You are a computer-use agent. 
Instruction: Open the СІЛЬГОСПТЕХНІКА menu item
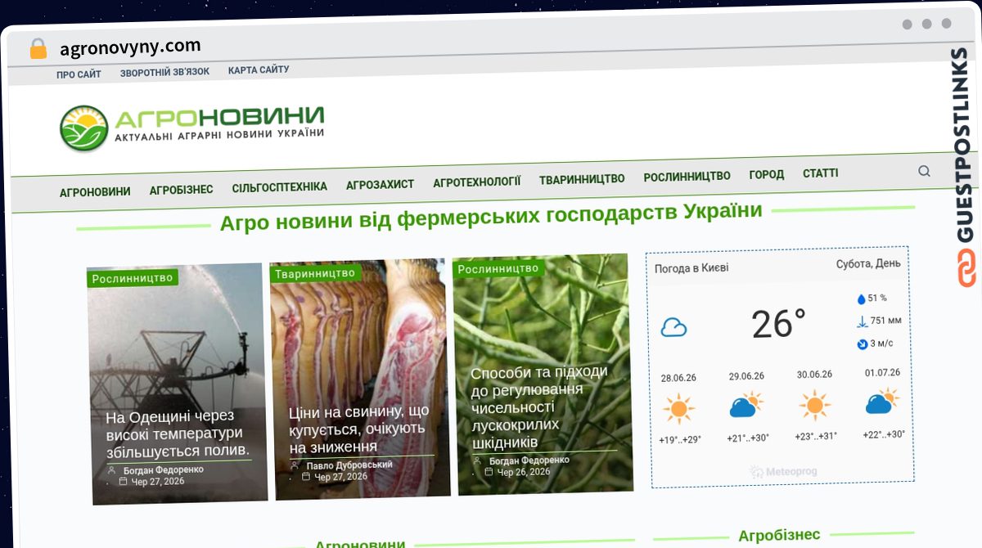279,187
